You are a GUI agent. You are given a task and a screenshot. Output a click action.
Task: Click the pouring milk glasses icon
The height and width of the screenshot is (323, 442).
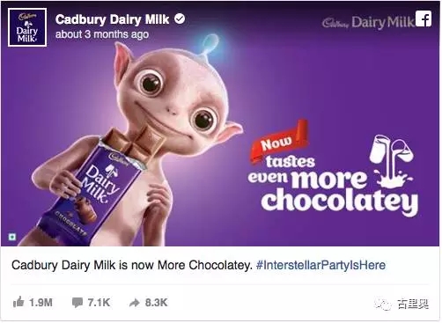pos(392,160)
